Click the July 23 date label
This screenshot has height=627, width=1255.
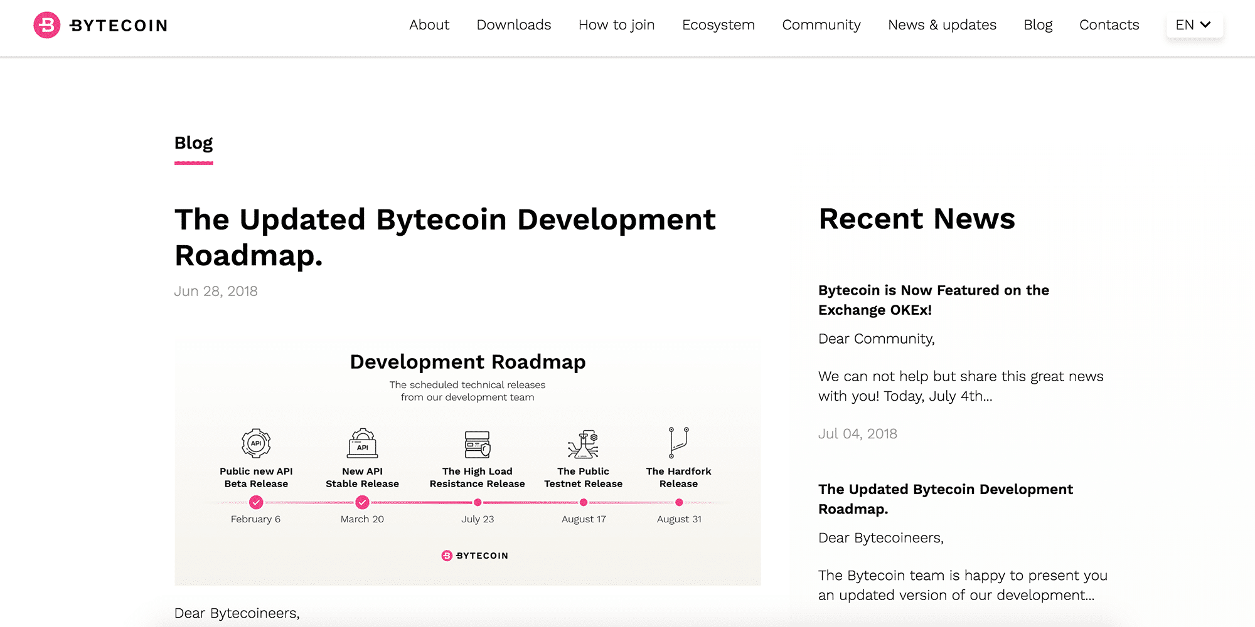click(x=478, y=519)
